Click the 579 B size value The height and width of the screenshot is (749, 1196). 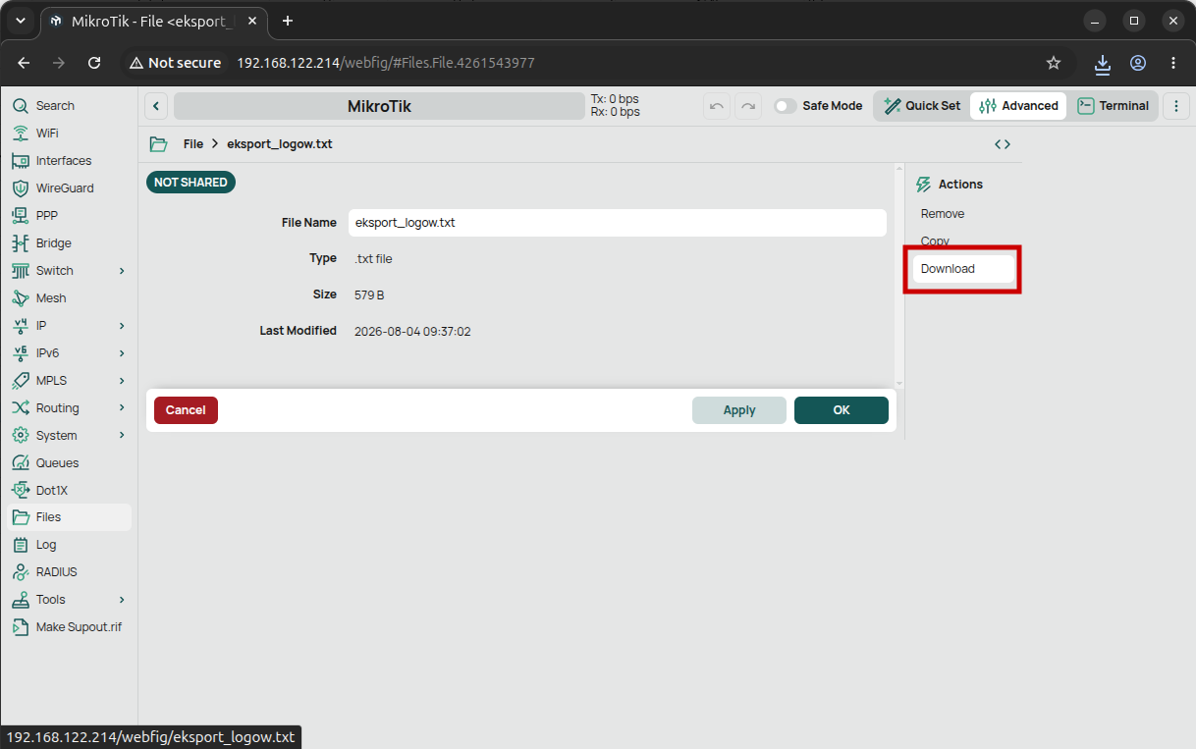(x=369, y=295)
